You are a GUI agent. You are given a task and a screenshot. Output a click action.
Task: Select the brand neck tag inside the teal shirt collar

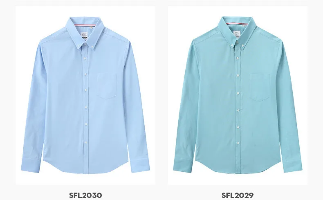point(237,34)
